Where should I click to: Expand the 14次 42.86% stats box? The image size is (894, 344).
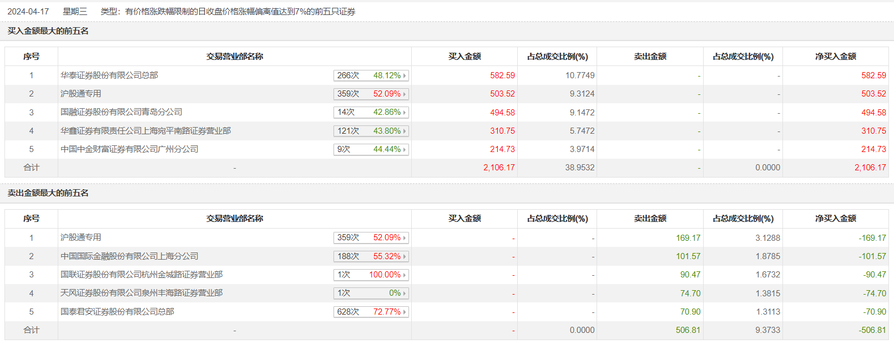click(x=371, y=112)
